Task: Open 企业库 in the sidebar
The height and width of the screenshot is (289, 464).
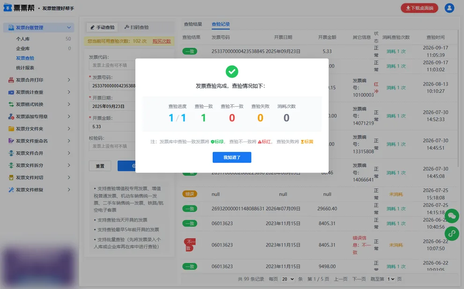Action: click(x=23, y=49)
